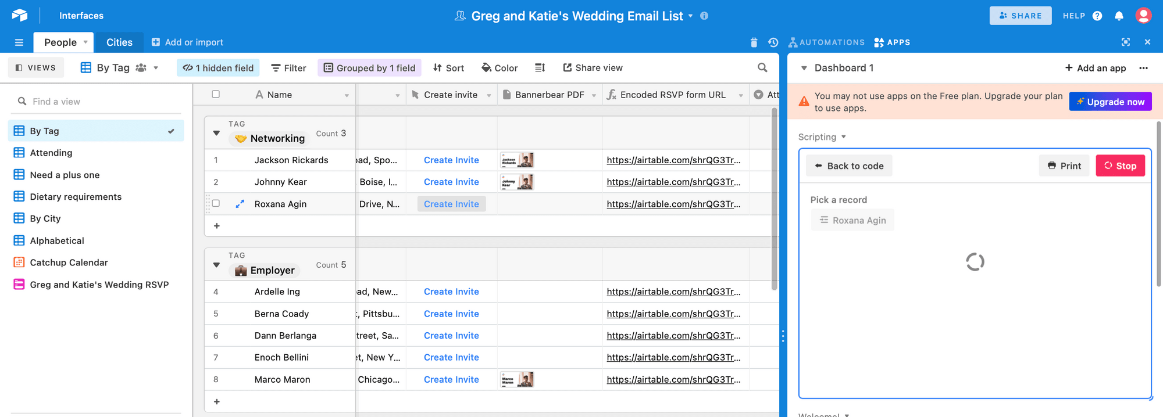The image size is (1163, 417).
Task: Add a row to the Employer group
Action: point(217,402)
